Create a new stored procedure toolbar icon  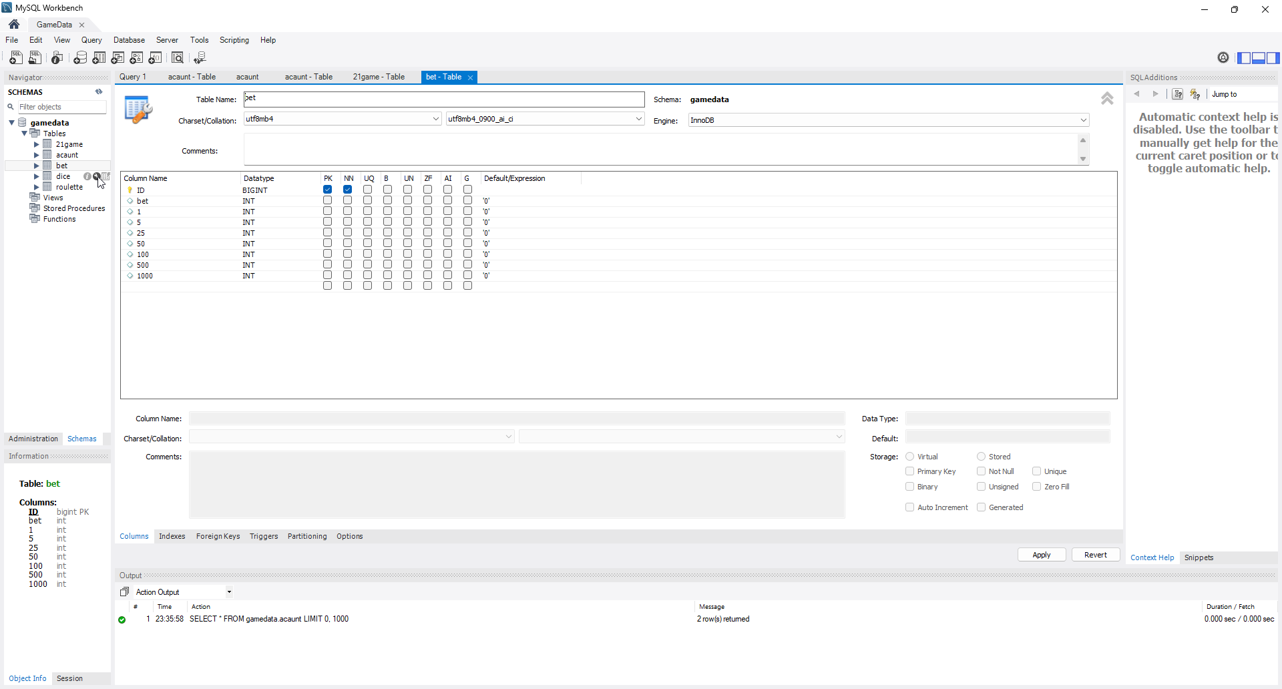(x=136, y=58)
